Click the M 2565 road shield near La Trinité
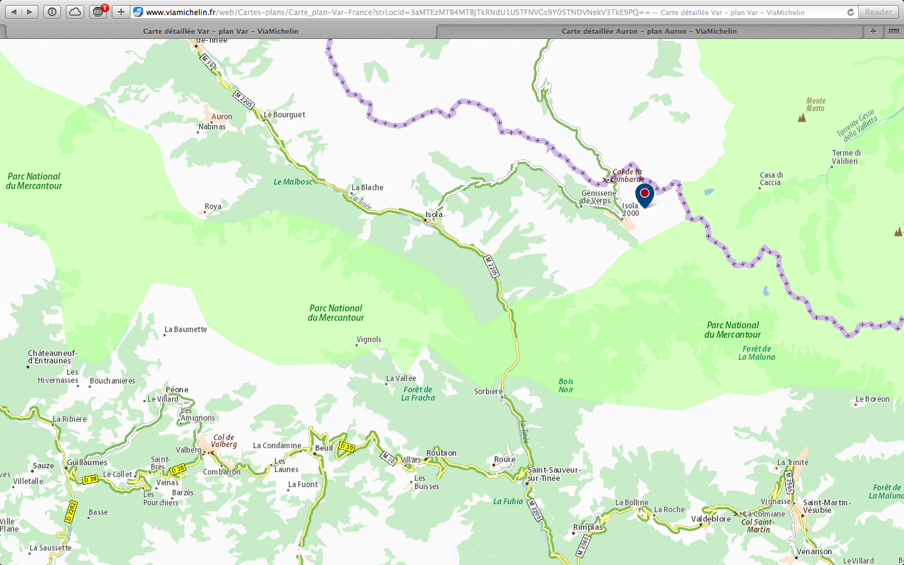 point(788,482)
